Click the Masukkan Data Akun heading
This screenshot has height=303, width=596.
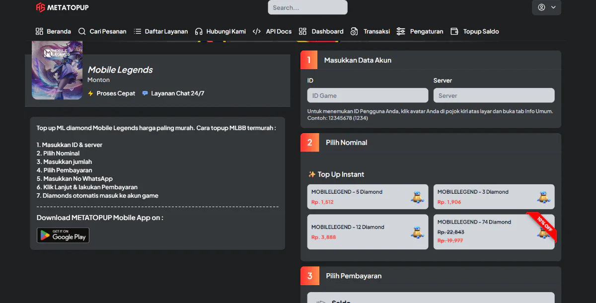coord(358,60)
